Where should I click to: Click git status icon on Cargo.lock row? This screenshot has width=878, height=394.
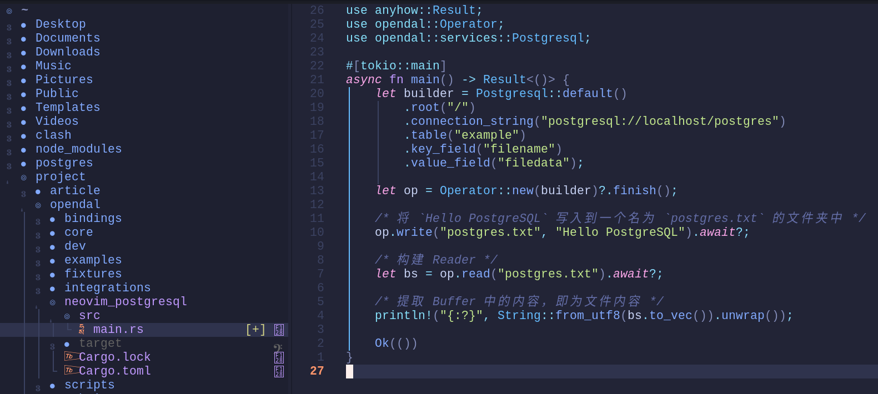tap(279, 357)
